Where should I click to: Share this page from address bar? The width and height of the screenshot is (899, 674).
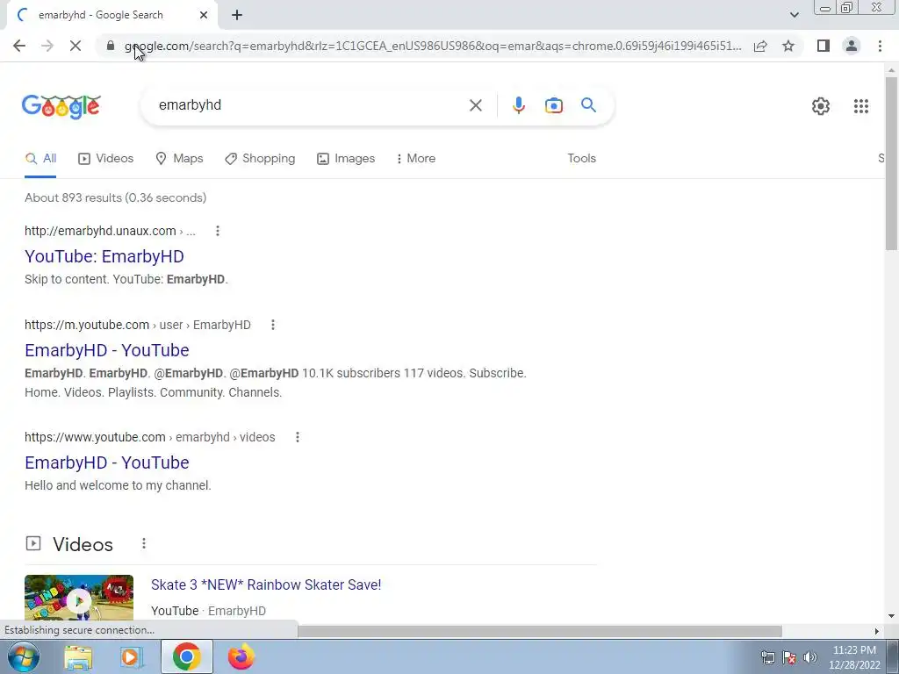tap(760, 46)
